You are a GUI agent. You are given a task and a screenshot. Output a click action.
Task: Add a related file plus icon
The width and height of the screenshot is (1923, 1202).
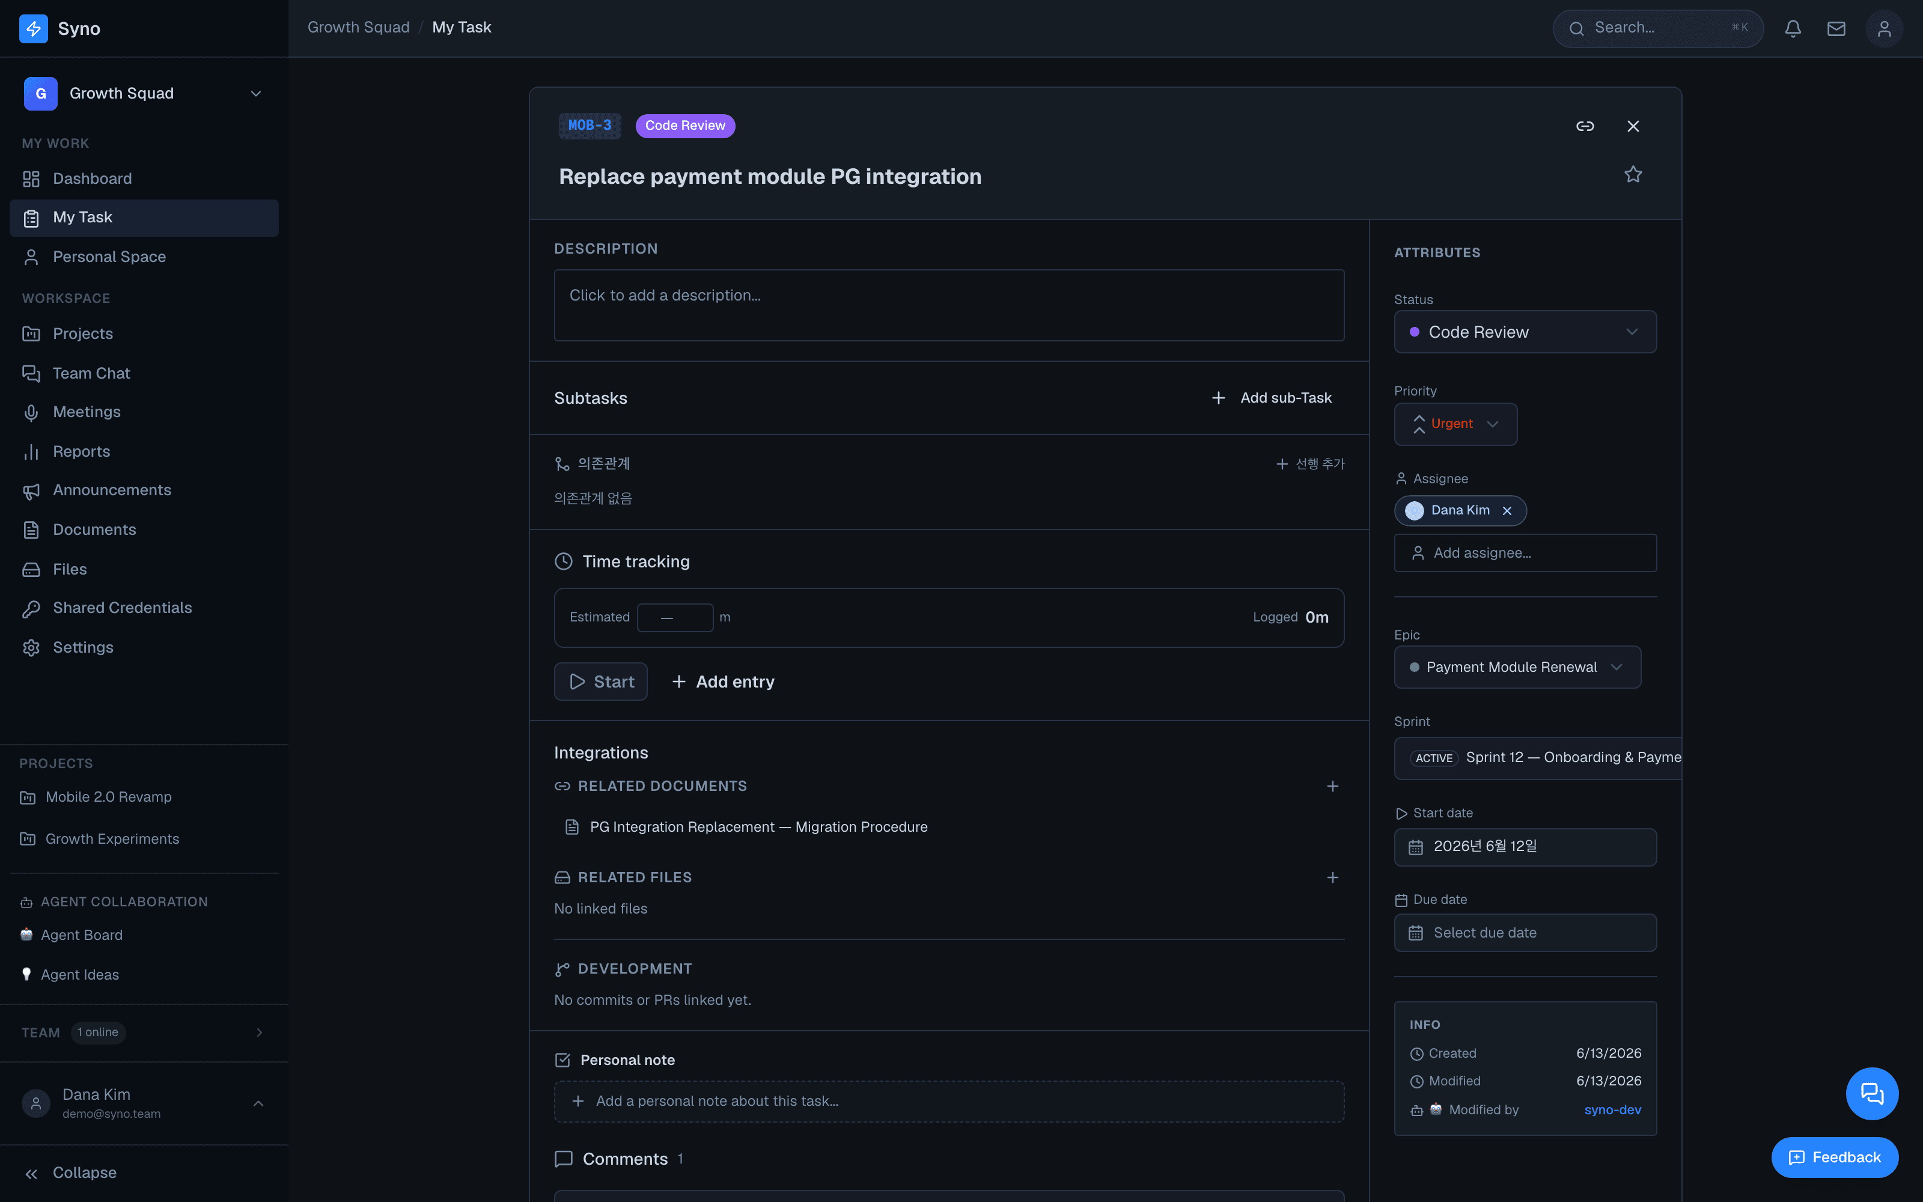coord(1333,877)
